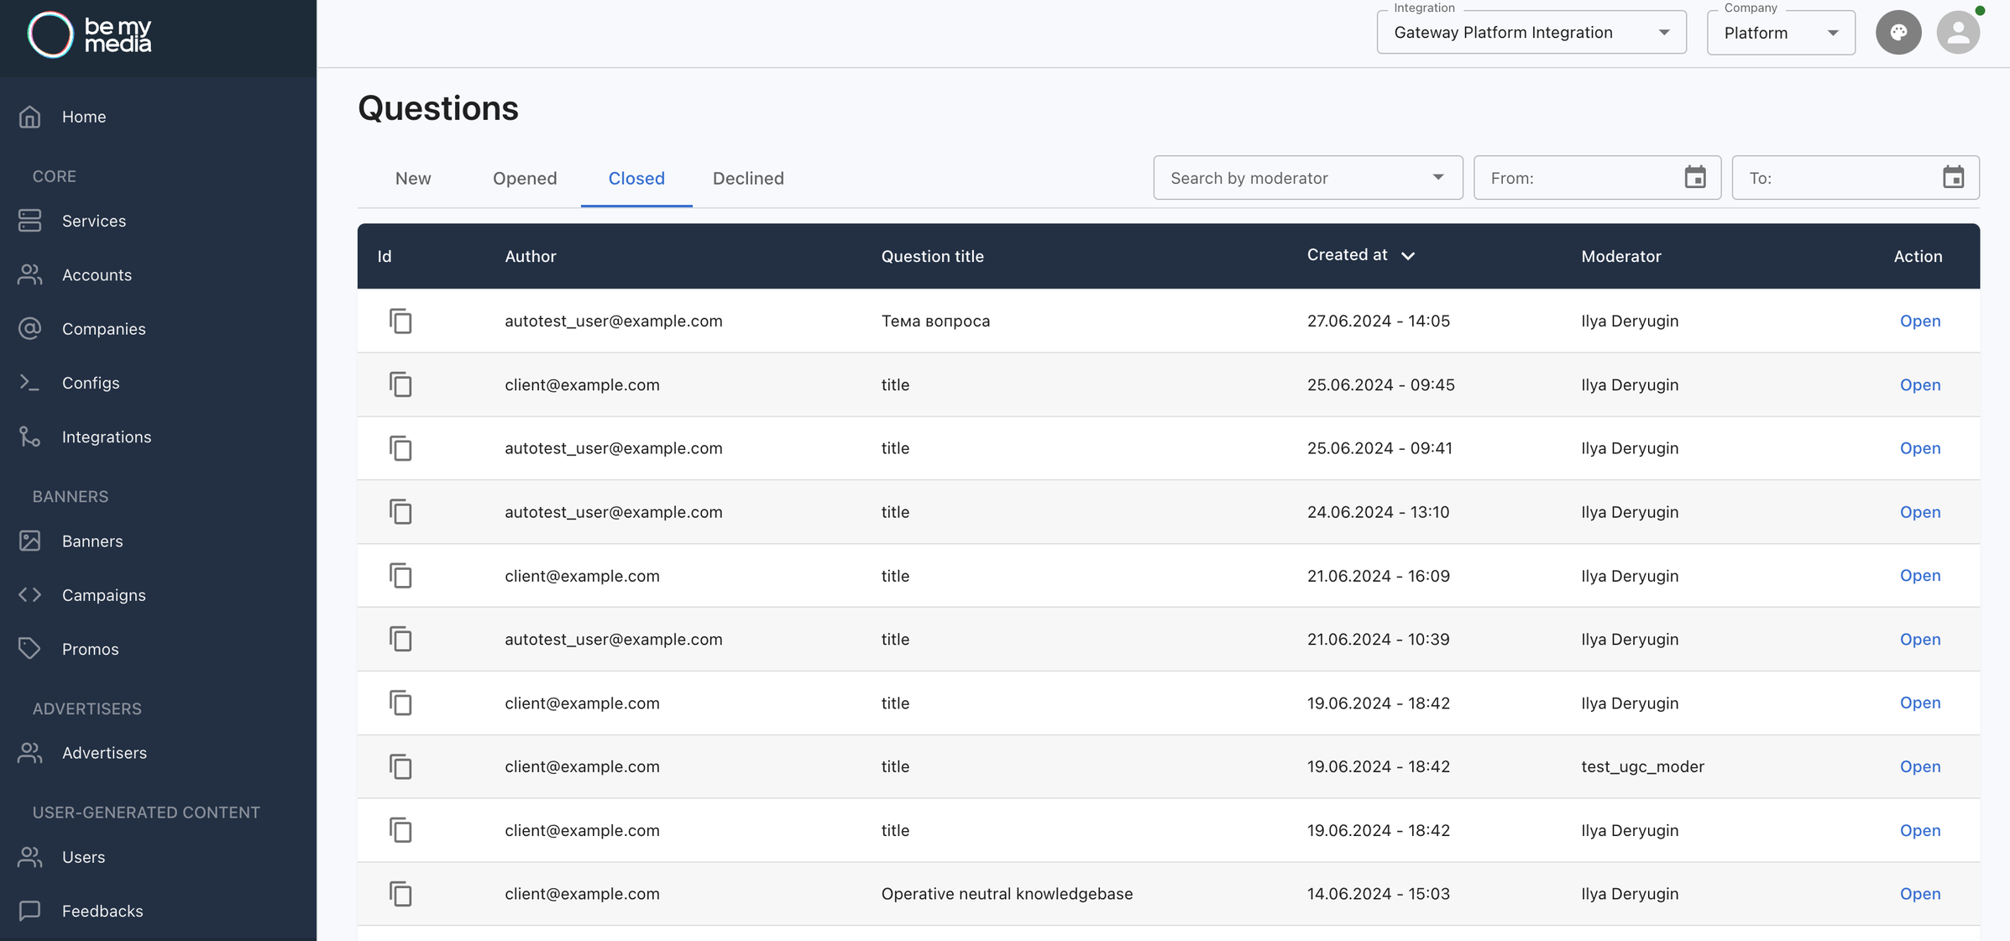
Task: Switch to the Declined tab
Action: (747, 178)
